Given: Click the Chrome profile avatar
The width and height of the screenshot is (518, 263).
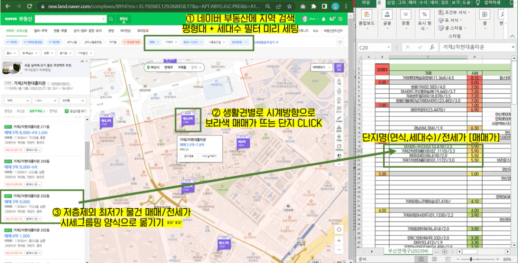Looking at the screenshot, I should coord(336,6).
